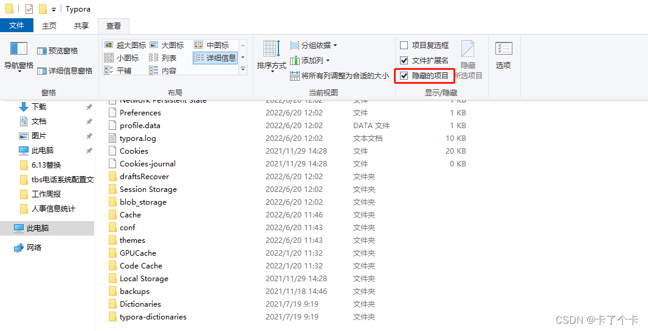648x331 pixels.
Task: Toggle file name extensions checkbox
Action: (x=424, y=60)
